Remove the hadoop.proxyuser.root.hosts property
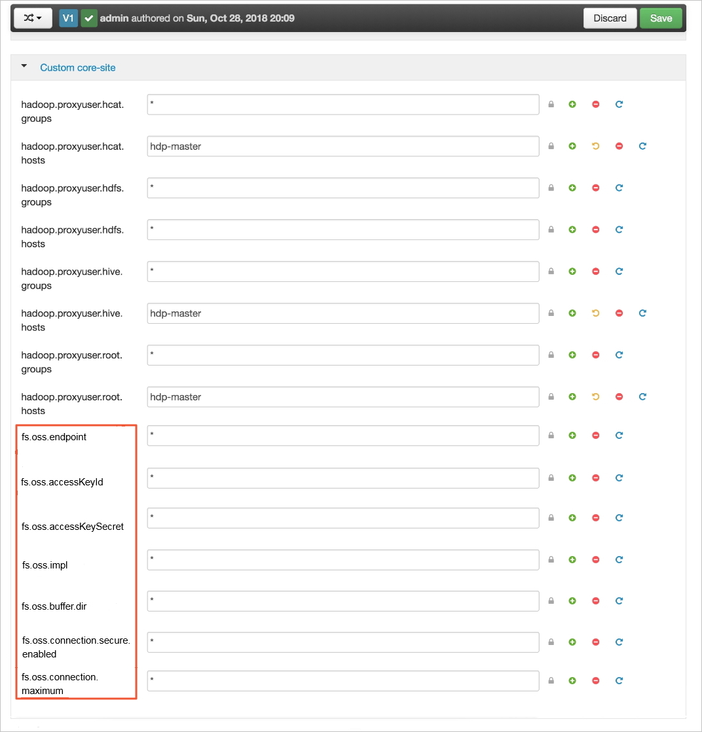 [x=619, y=397]
